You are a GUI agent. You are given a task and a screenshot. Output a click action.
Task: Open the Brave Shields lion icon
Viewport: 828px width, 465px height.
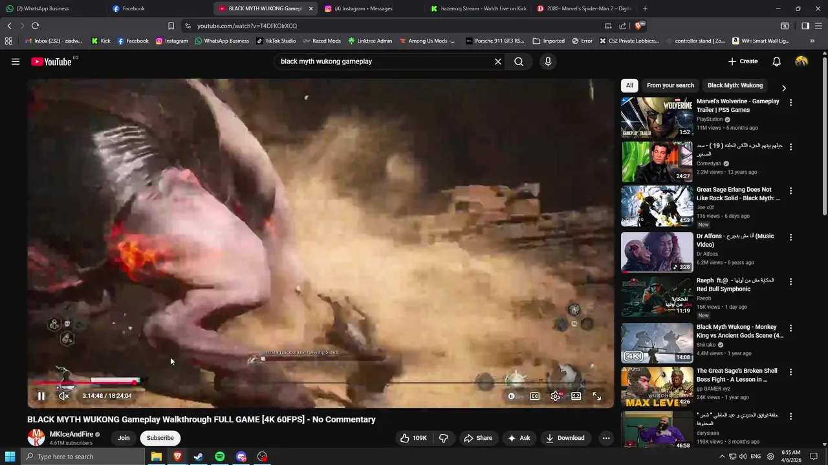pyautogui.click(x=639, y=26)
